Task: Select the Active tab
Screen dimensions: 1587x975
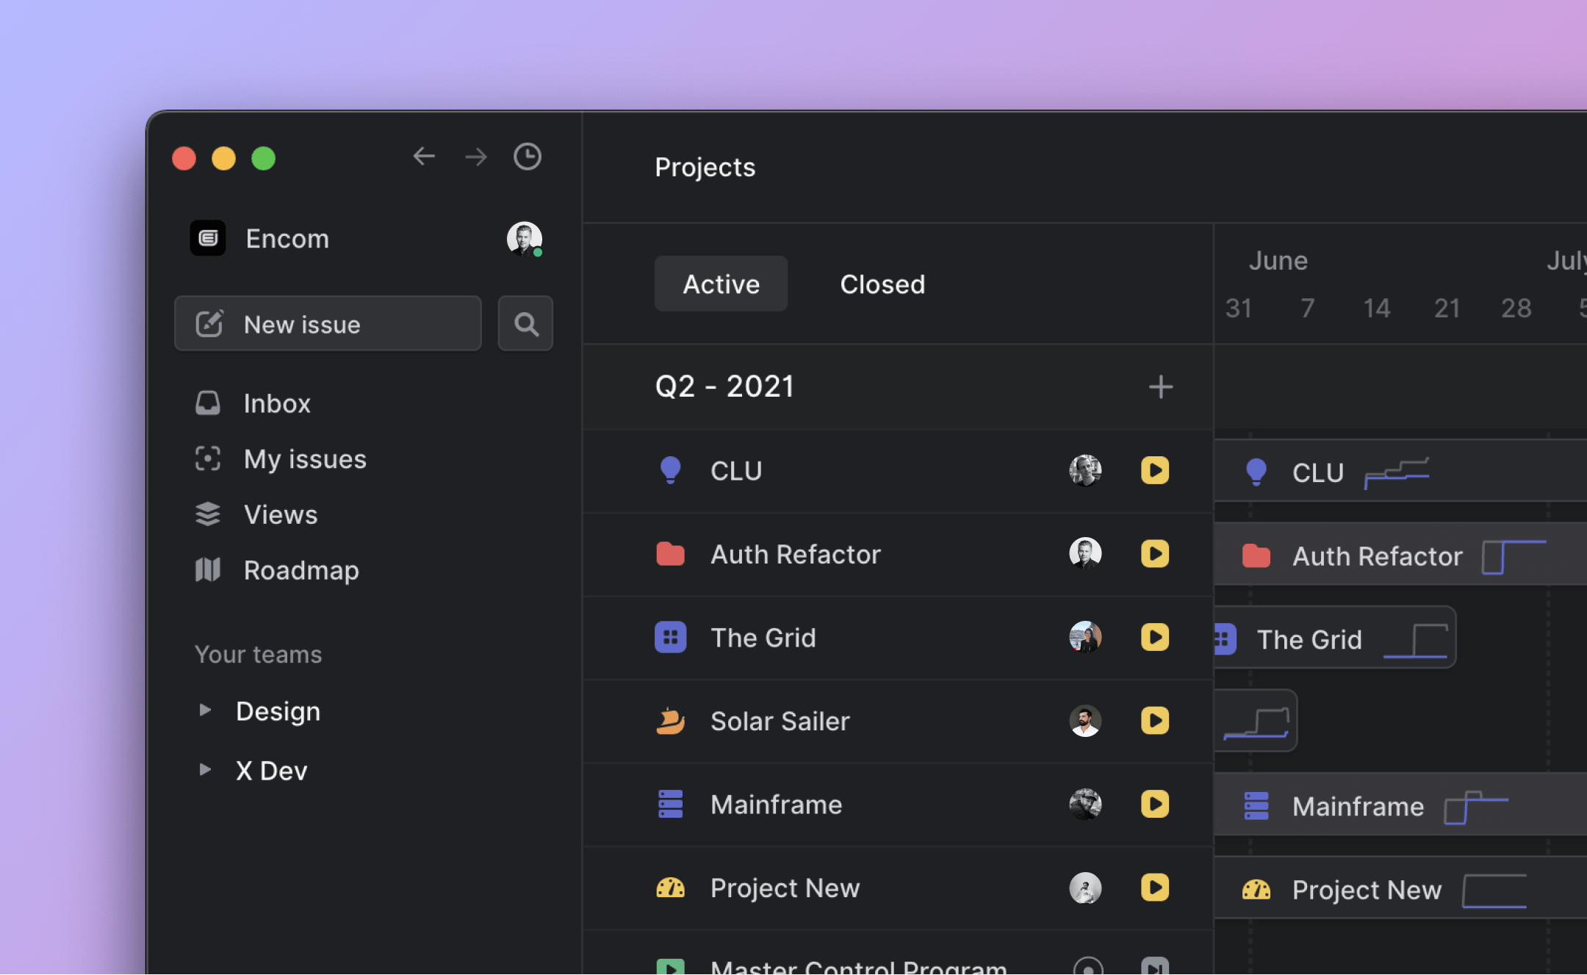Action: (721, 284)
